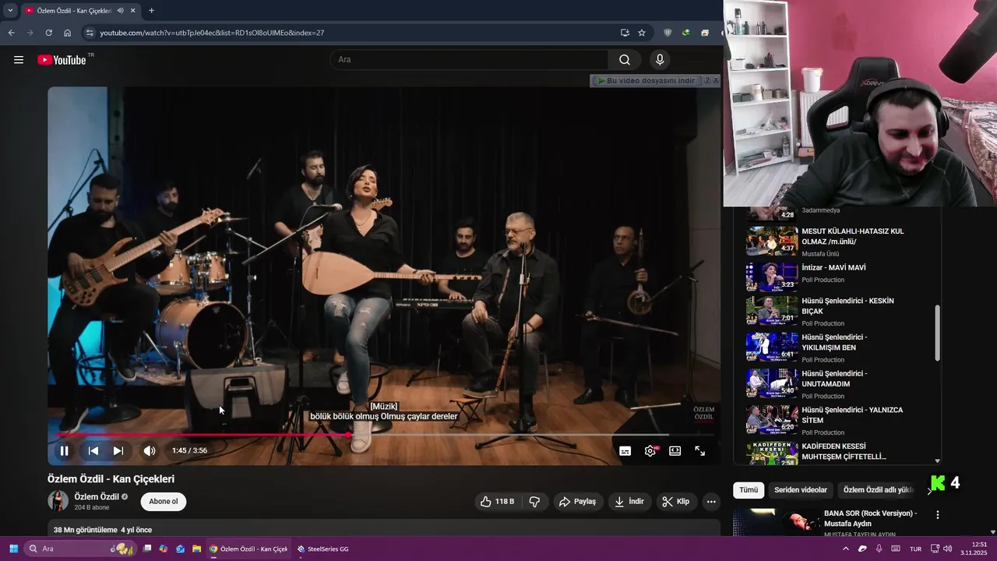
Task: Close the download overlay with X
Action: pos(716,80)
